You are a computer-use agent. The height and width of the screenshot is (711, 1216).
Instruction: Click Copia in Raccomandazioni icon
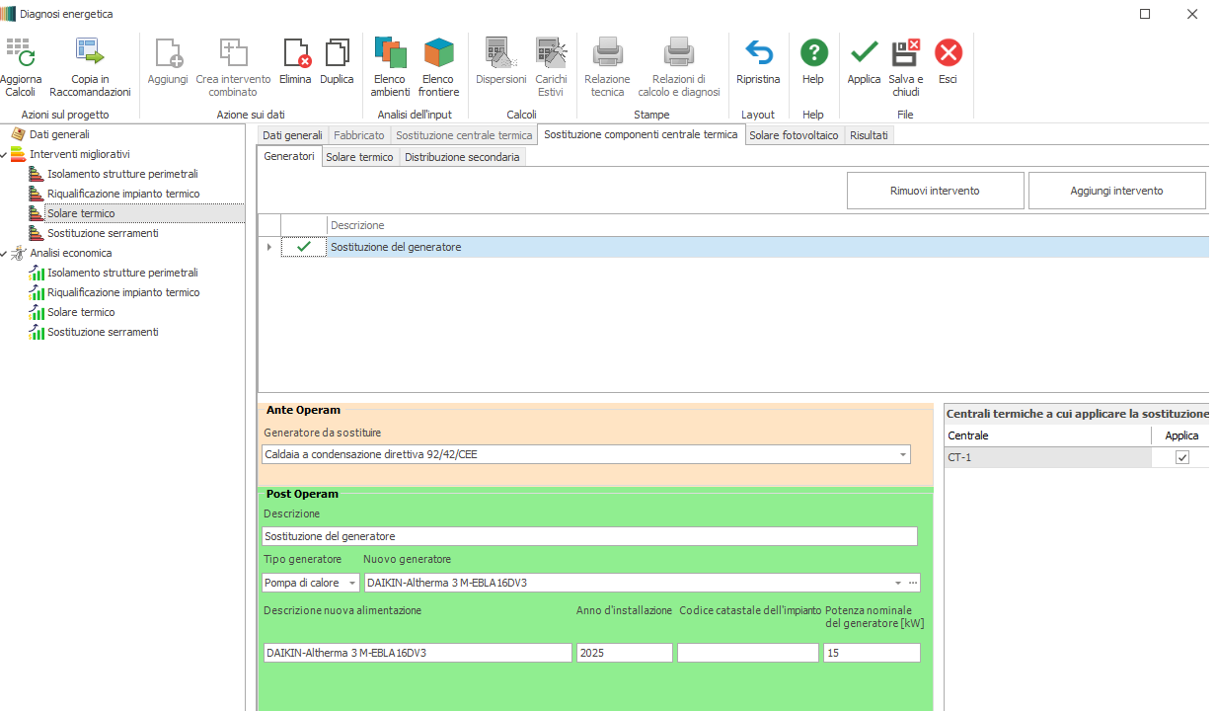90,54
